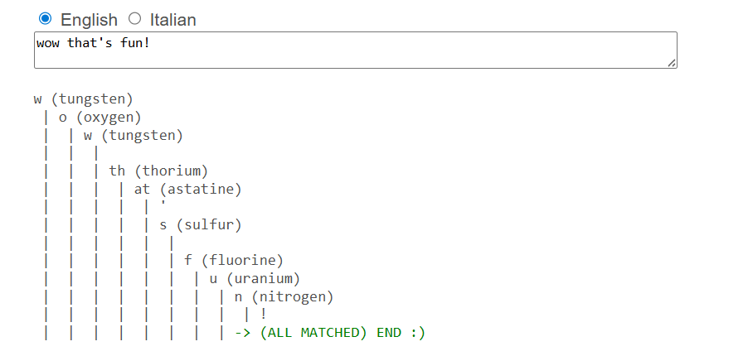Click the green "(ALL MATCHED) END :)" text
This screenshot has width=748, height=356.
coord(342,333)
